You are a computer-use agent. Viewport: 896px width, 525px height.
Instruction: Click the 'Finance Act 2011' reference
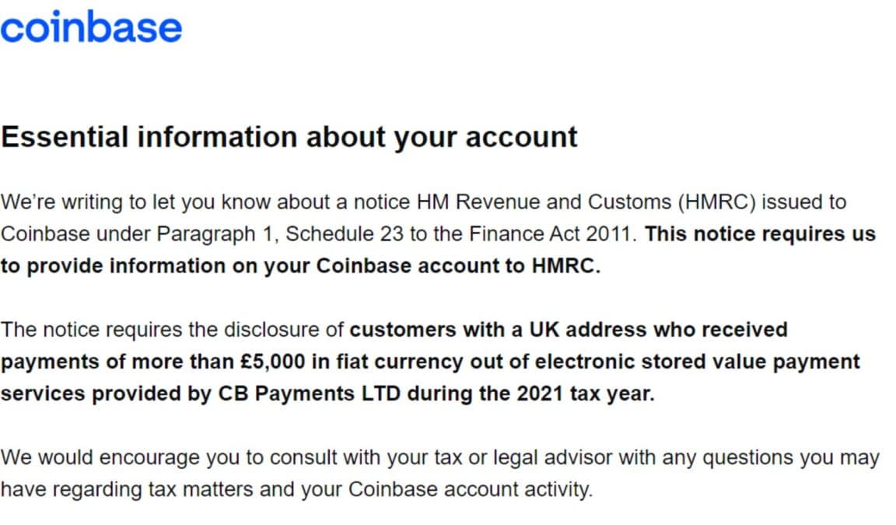point(552,234)
